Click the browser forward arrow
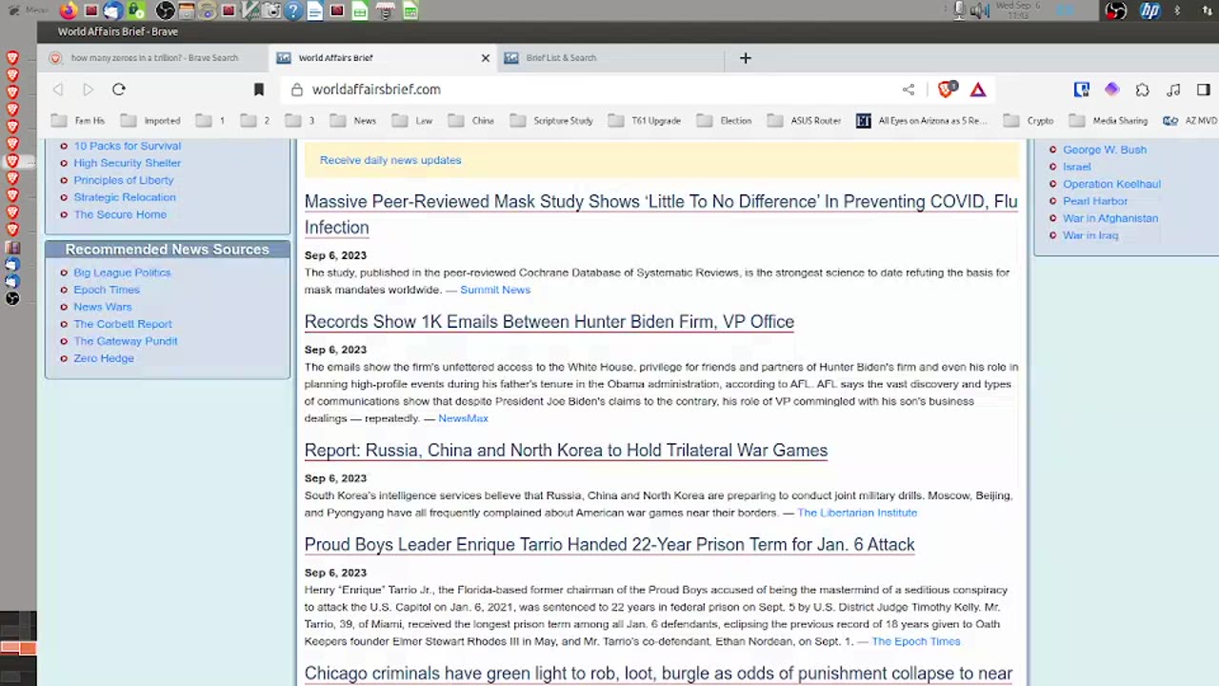The height and width of the screenshot is (686, 1219). tap(88, 90)
